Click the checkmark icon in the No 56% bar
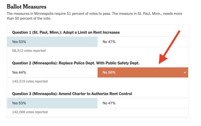 (185, 73)
